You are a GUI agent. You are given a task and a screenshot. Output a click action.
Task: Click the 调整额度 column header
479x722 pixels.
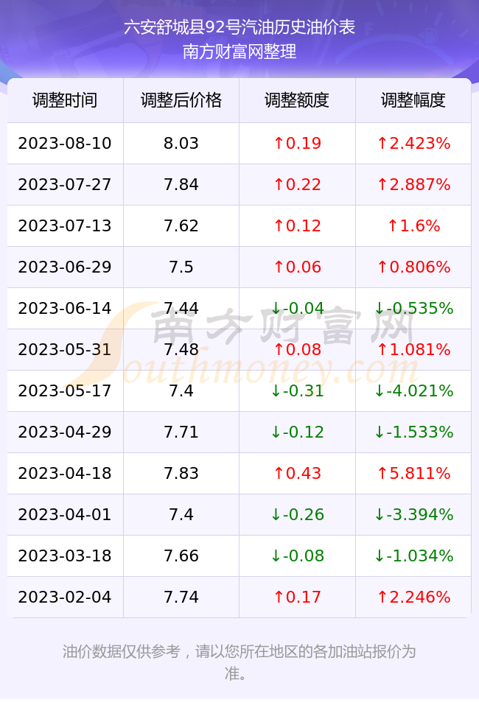pos(297,100)
